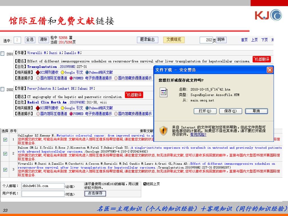288x216 pixels.
Task: Open author link Sahani DV
Action: [x=85, y=89]
